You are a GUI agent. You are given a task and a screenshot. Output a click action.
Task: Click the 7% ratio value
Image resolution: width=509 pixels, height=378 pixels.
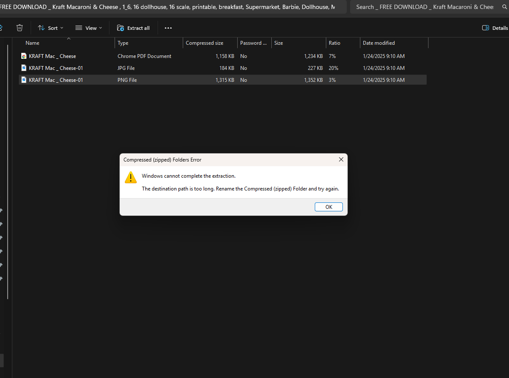[x=332, y=56]
